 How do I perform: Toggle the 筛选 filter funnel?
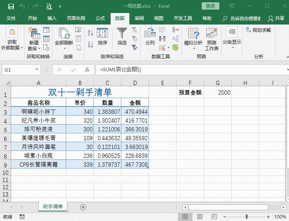pyautogui.click(x=122, y=36)
